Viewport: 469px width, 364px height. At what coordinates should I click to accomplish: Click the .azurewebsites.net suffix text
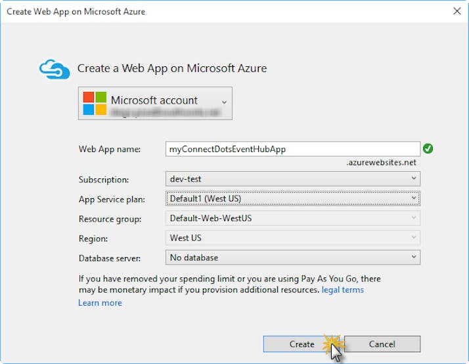point(381,163)
